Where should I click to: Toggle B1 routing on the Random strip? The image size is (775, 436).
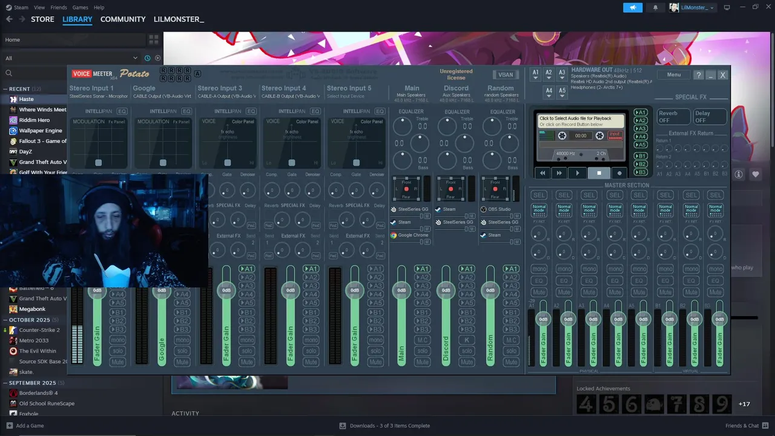point(511,312)
